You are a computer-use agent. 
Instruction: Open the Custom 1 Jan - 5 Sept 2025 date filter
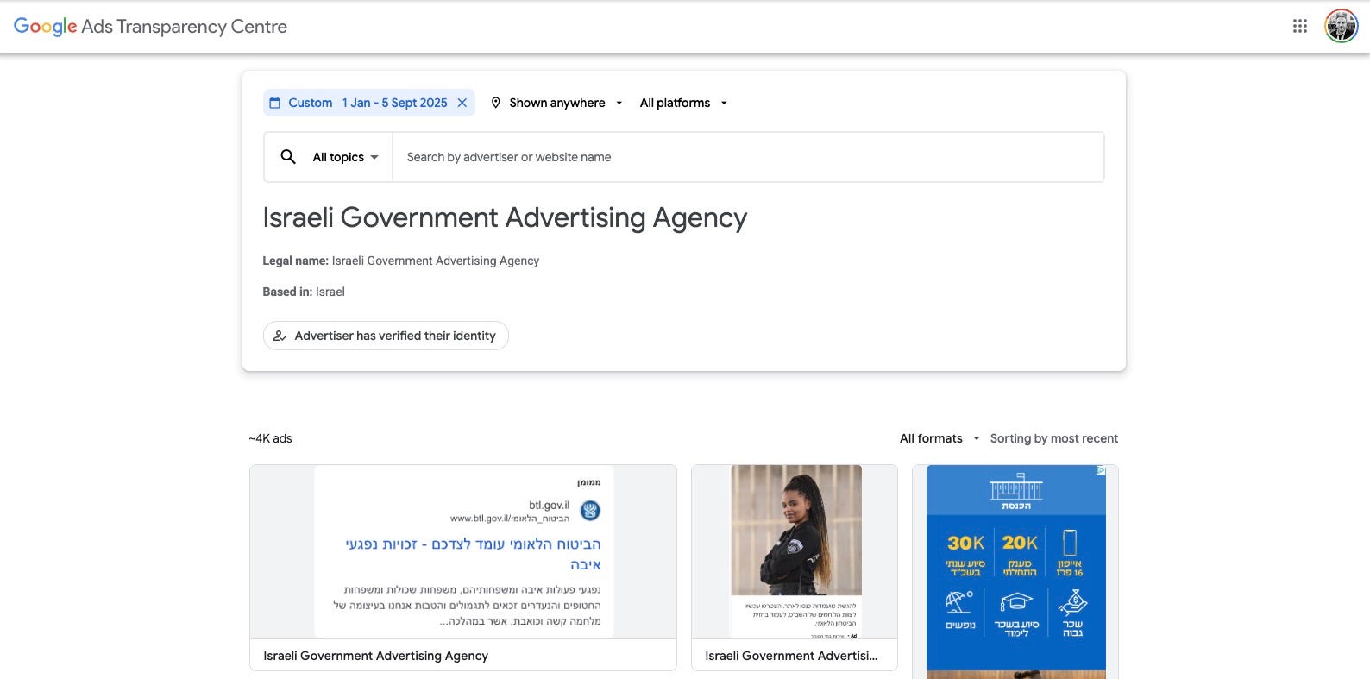coord(368,103)
